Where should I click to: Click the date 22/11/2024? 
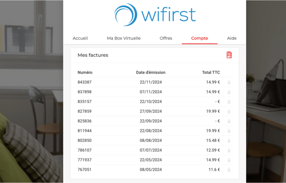[151, 82]
